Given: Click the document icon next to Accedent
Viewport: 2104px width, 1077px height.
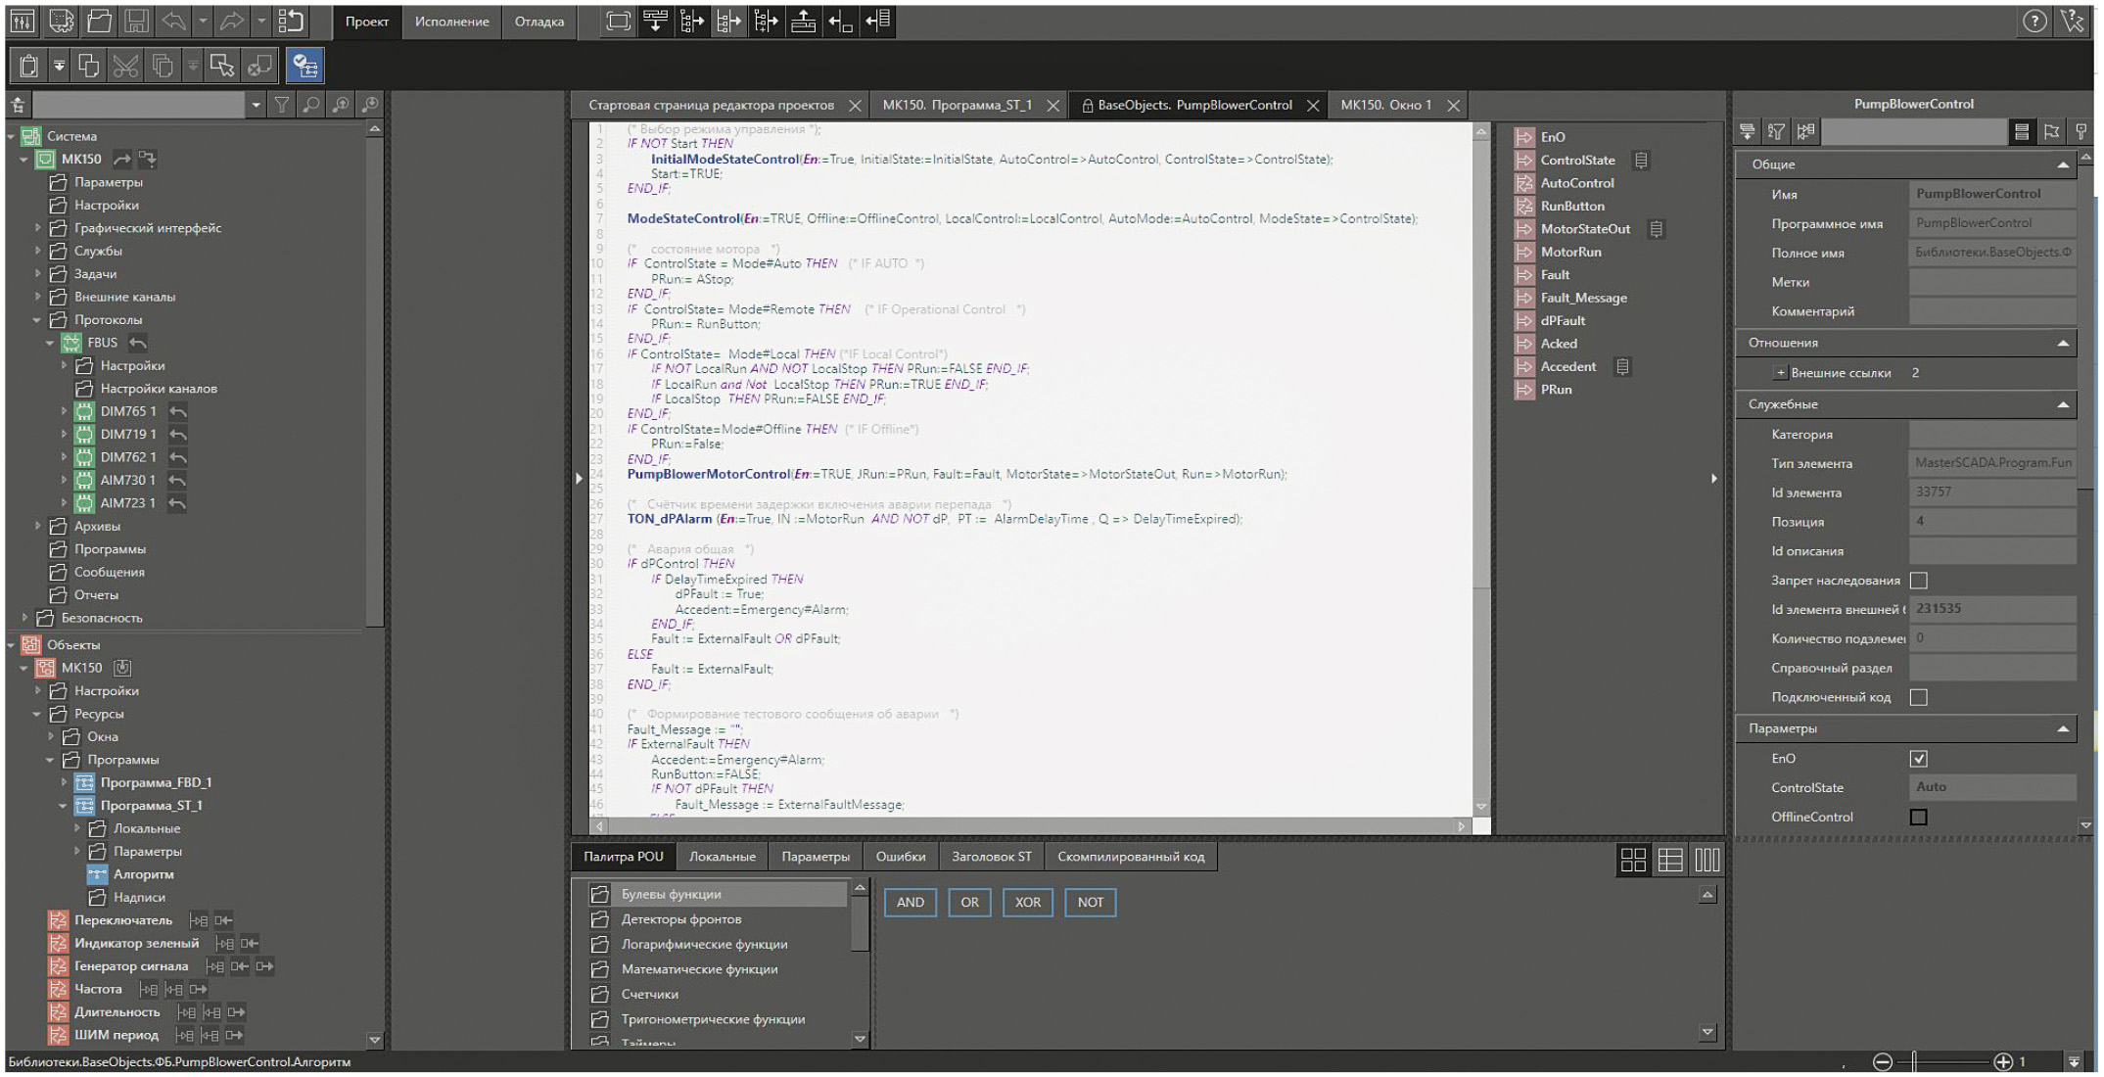Looking at the screenshot, I should coord(1622,366).
